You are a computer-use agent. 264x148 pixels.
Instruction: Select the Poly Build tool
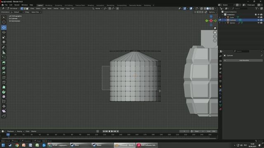pyautogui.click(x=4, y=87)
